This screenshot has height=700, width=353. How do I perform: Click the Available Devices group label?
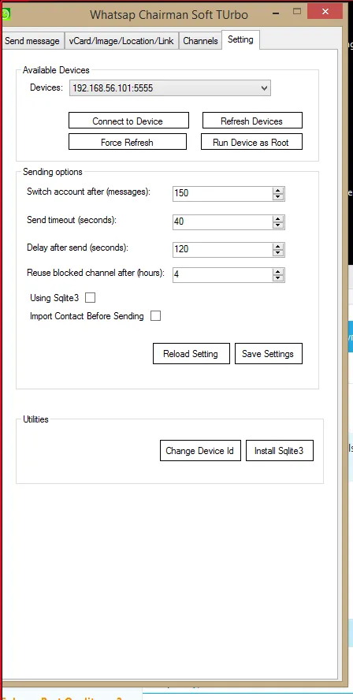(x=56, y=70)
